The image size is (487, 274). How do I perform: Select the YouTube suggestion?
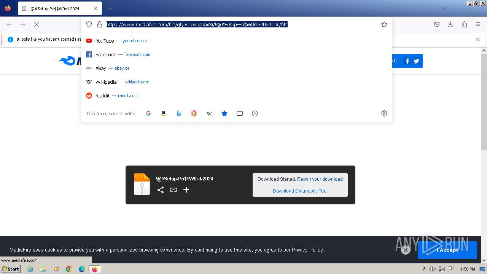click(x=237, y=41)
